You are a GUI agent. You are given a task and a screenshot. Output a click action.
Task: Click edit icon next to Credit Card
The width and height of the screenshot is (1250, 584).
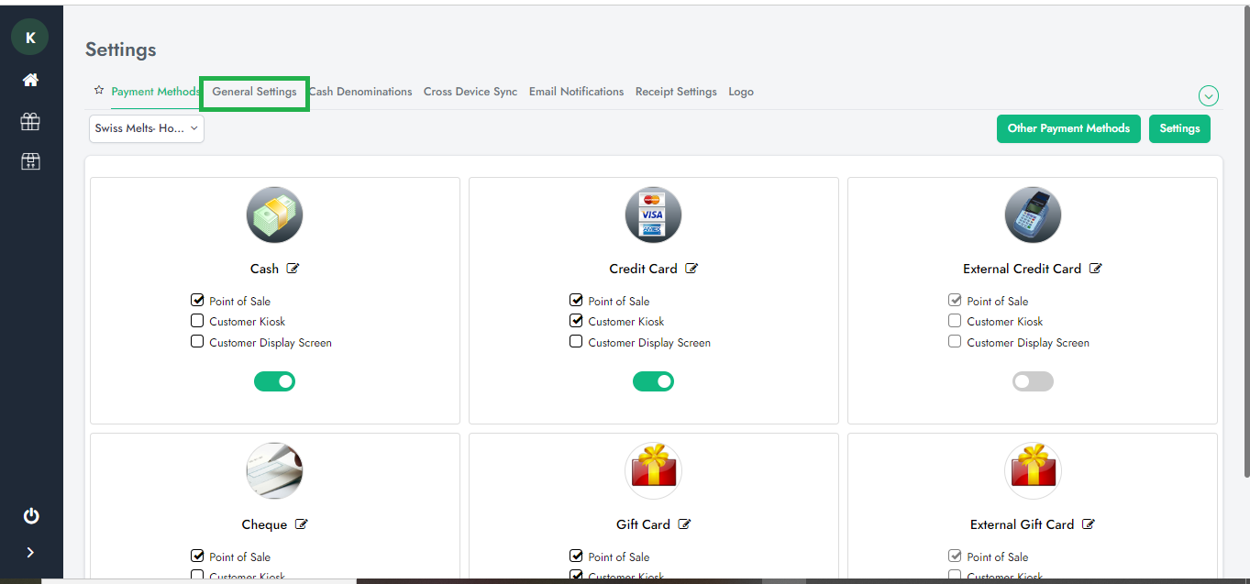691,269
